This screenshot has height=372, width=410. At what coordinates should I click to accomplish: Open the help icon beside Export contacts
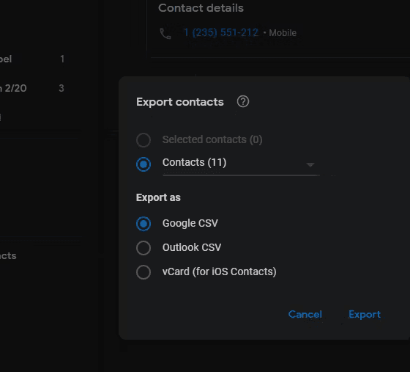243,102
